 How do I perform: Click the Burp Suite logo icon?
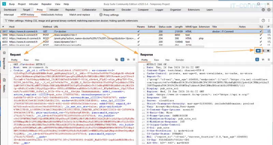[4, 4]
